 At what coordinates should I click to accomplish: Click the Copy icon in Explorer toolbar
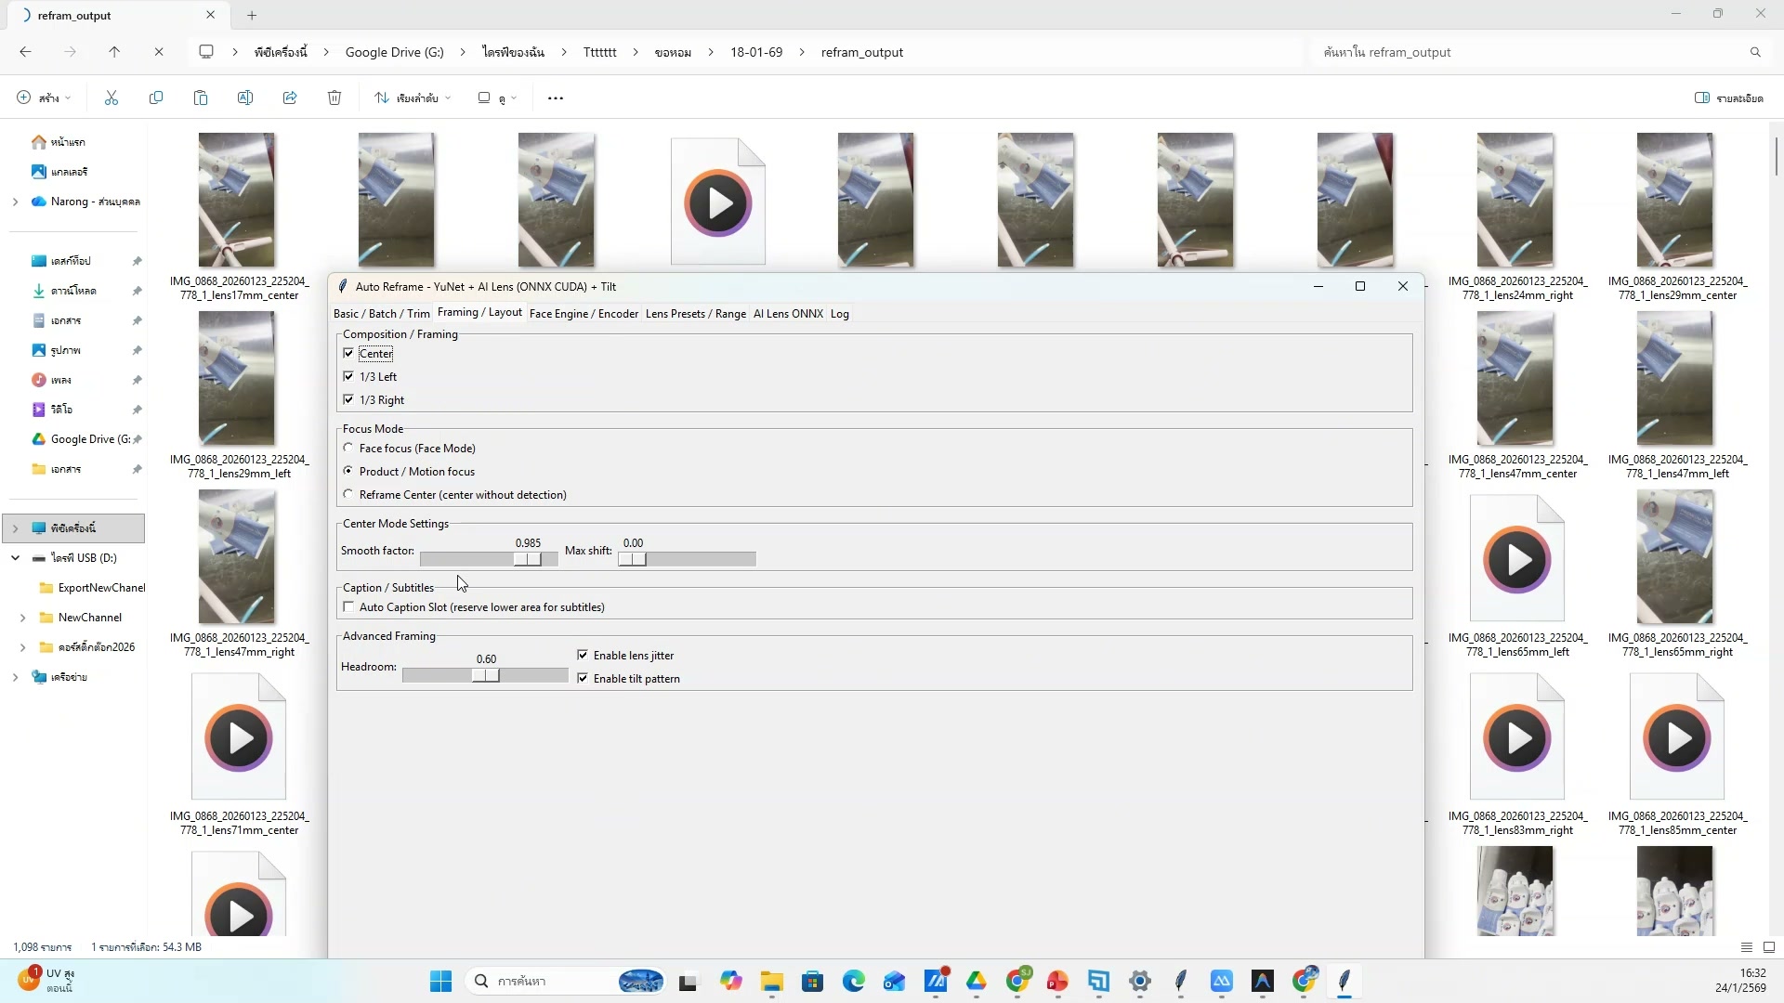[156, 98]
